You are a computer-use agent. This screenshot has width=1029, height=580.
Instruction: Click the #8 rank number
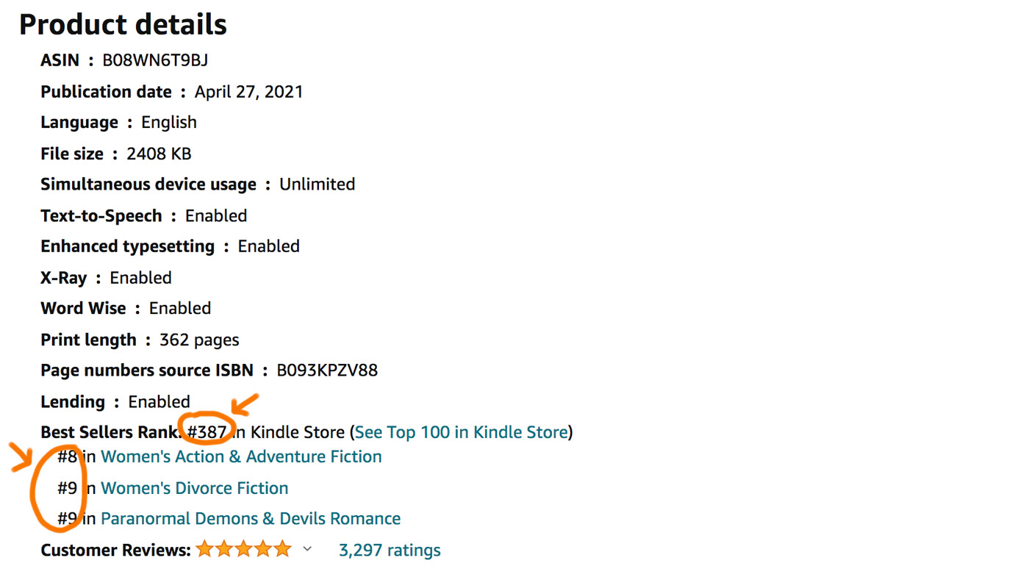[x=67, y=457]
